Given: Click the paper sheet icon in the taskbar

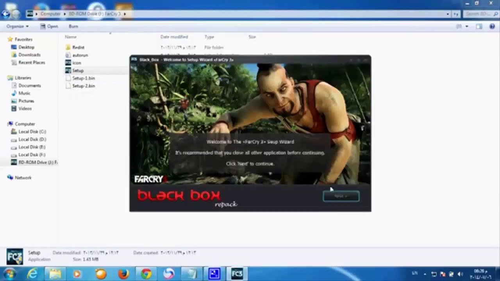Looking at the screenshot, I should (191, 274).
